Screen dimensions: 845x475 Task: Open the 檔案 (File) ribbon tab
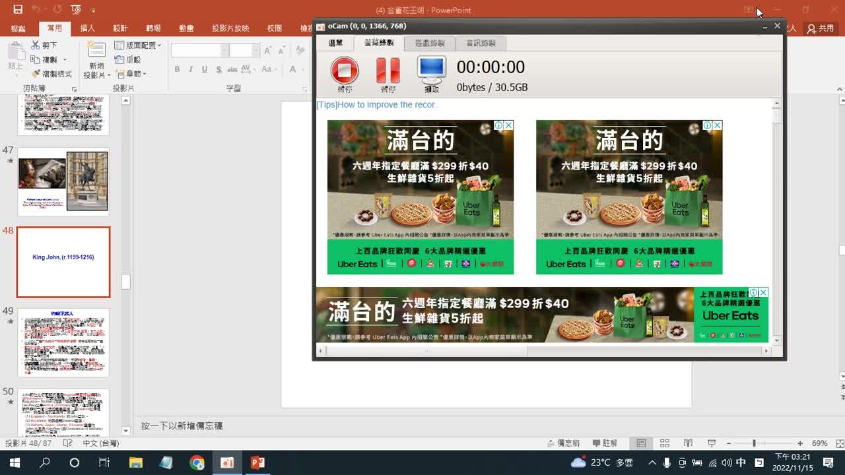point(18,28)
